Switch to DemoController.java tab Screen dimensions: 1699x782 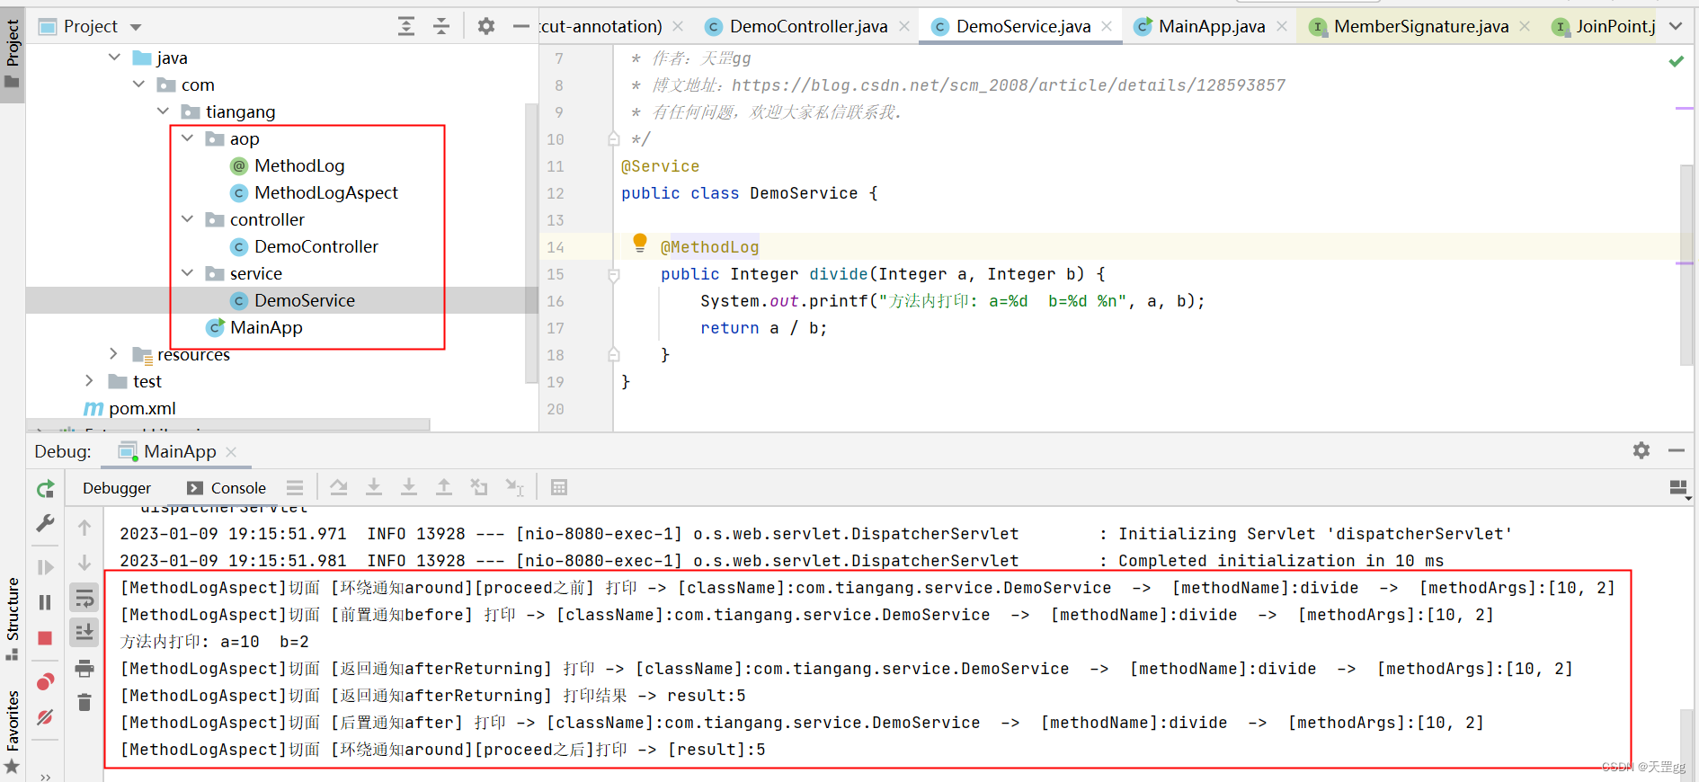(808, 26)
